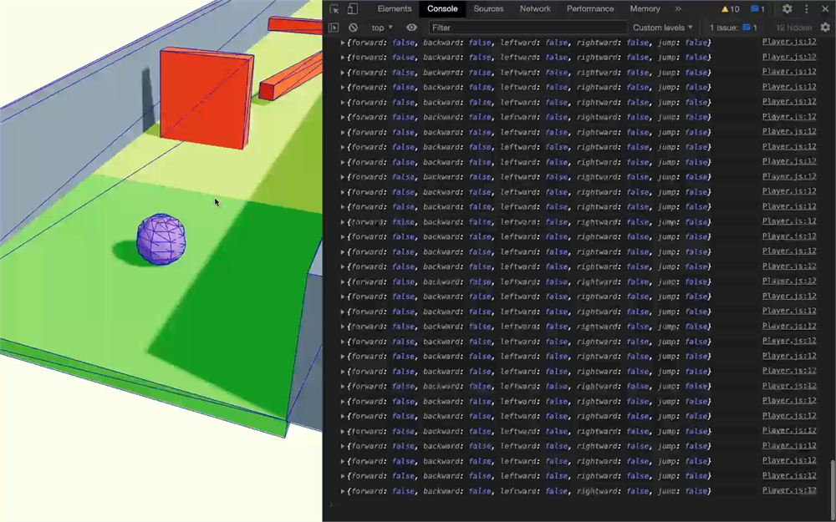Toggle the console sidebar panel icon
836x522 pixels.
coord(334,28)
